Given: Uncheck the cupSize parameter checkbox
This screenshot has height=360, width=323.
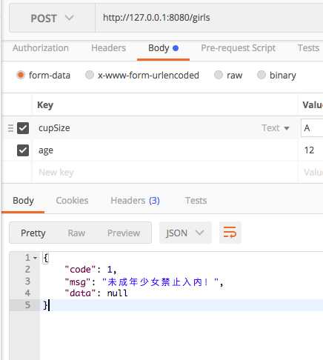Looking at the screenshot, I should click(x=23, y=128).
